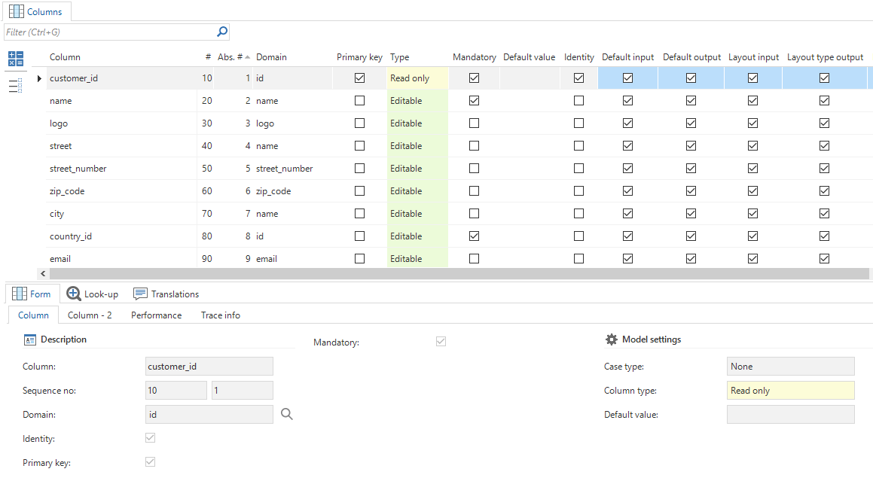873x484 pixels.
Task: Toggle Identity checkbox for the email row
Action: [x=578, y=259]
